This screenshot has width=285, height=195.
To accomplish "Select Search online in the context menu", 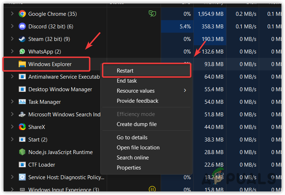I will (146, 158).
